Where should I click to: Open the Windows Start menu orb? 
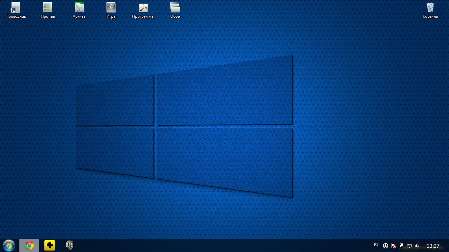(9, 245)
